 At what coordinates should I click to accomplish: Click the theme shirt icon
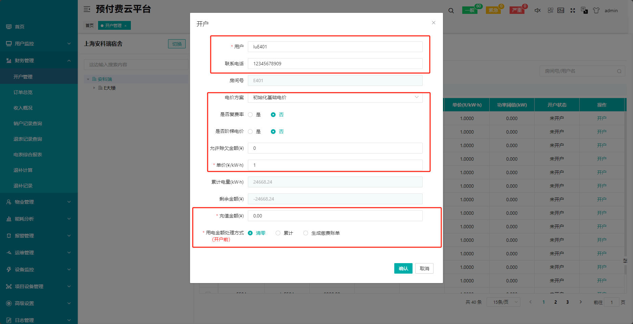coord(596,10)
